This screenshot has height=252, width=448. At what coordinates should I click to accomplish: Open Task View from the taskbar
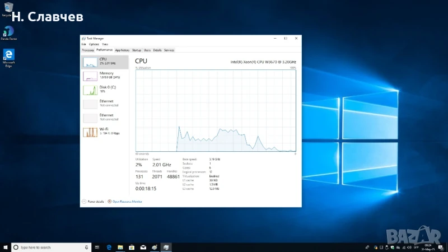pyautogui.click(x=98, y=247)
